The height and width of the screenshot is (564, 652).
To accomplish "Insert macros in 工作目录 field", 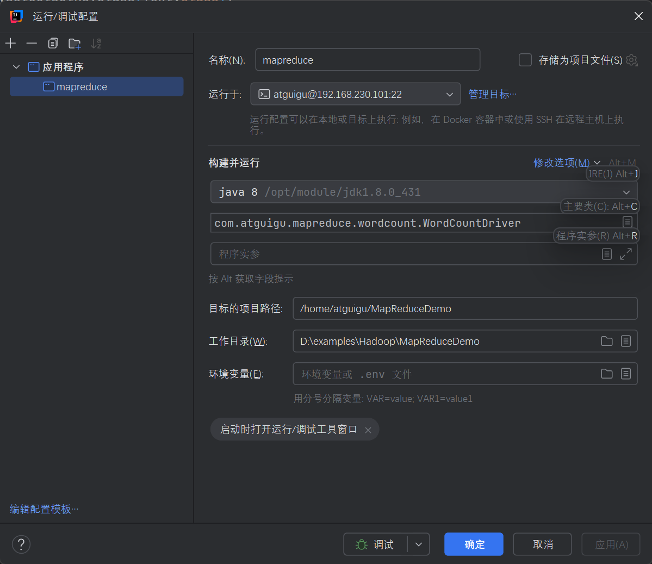I will tap(626, 341).
